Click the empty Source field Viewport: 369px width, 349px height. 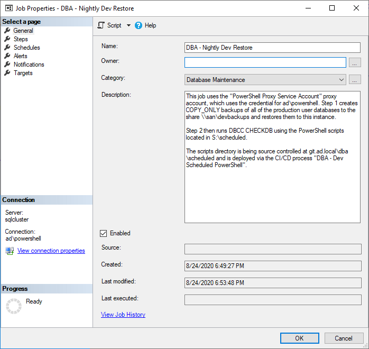(x=273, y=249)
